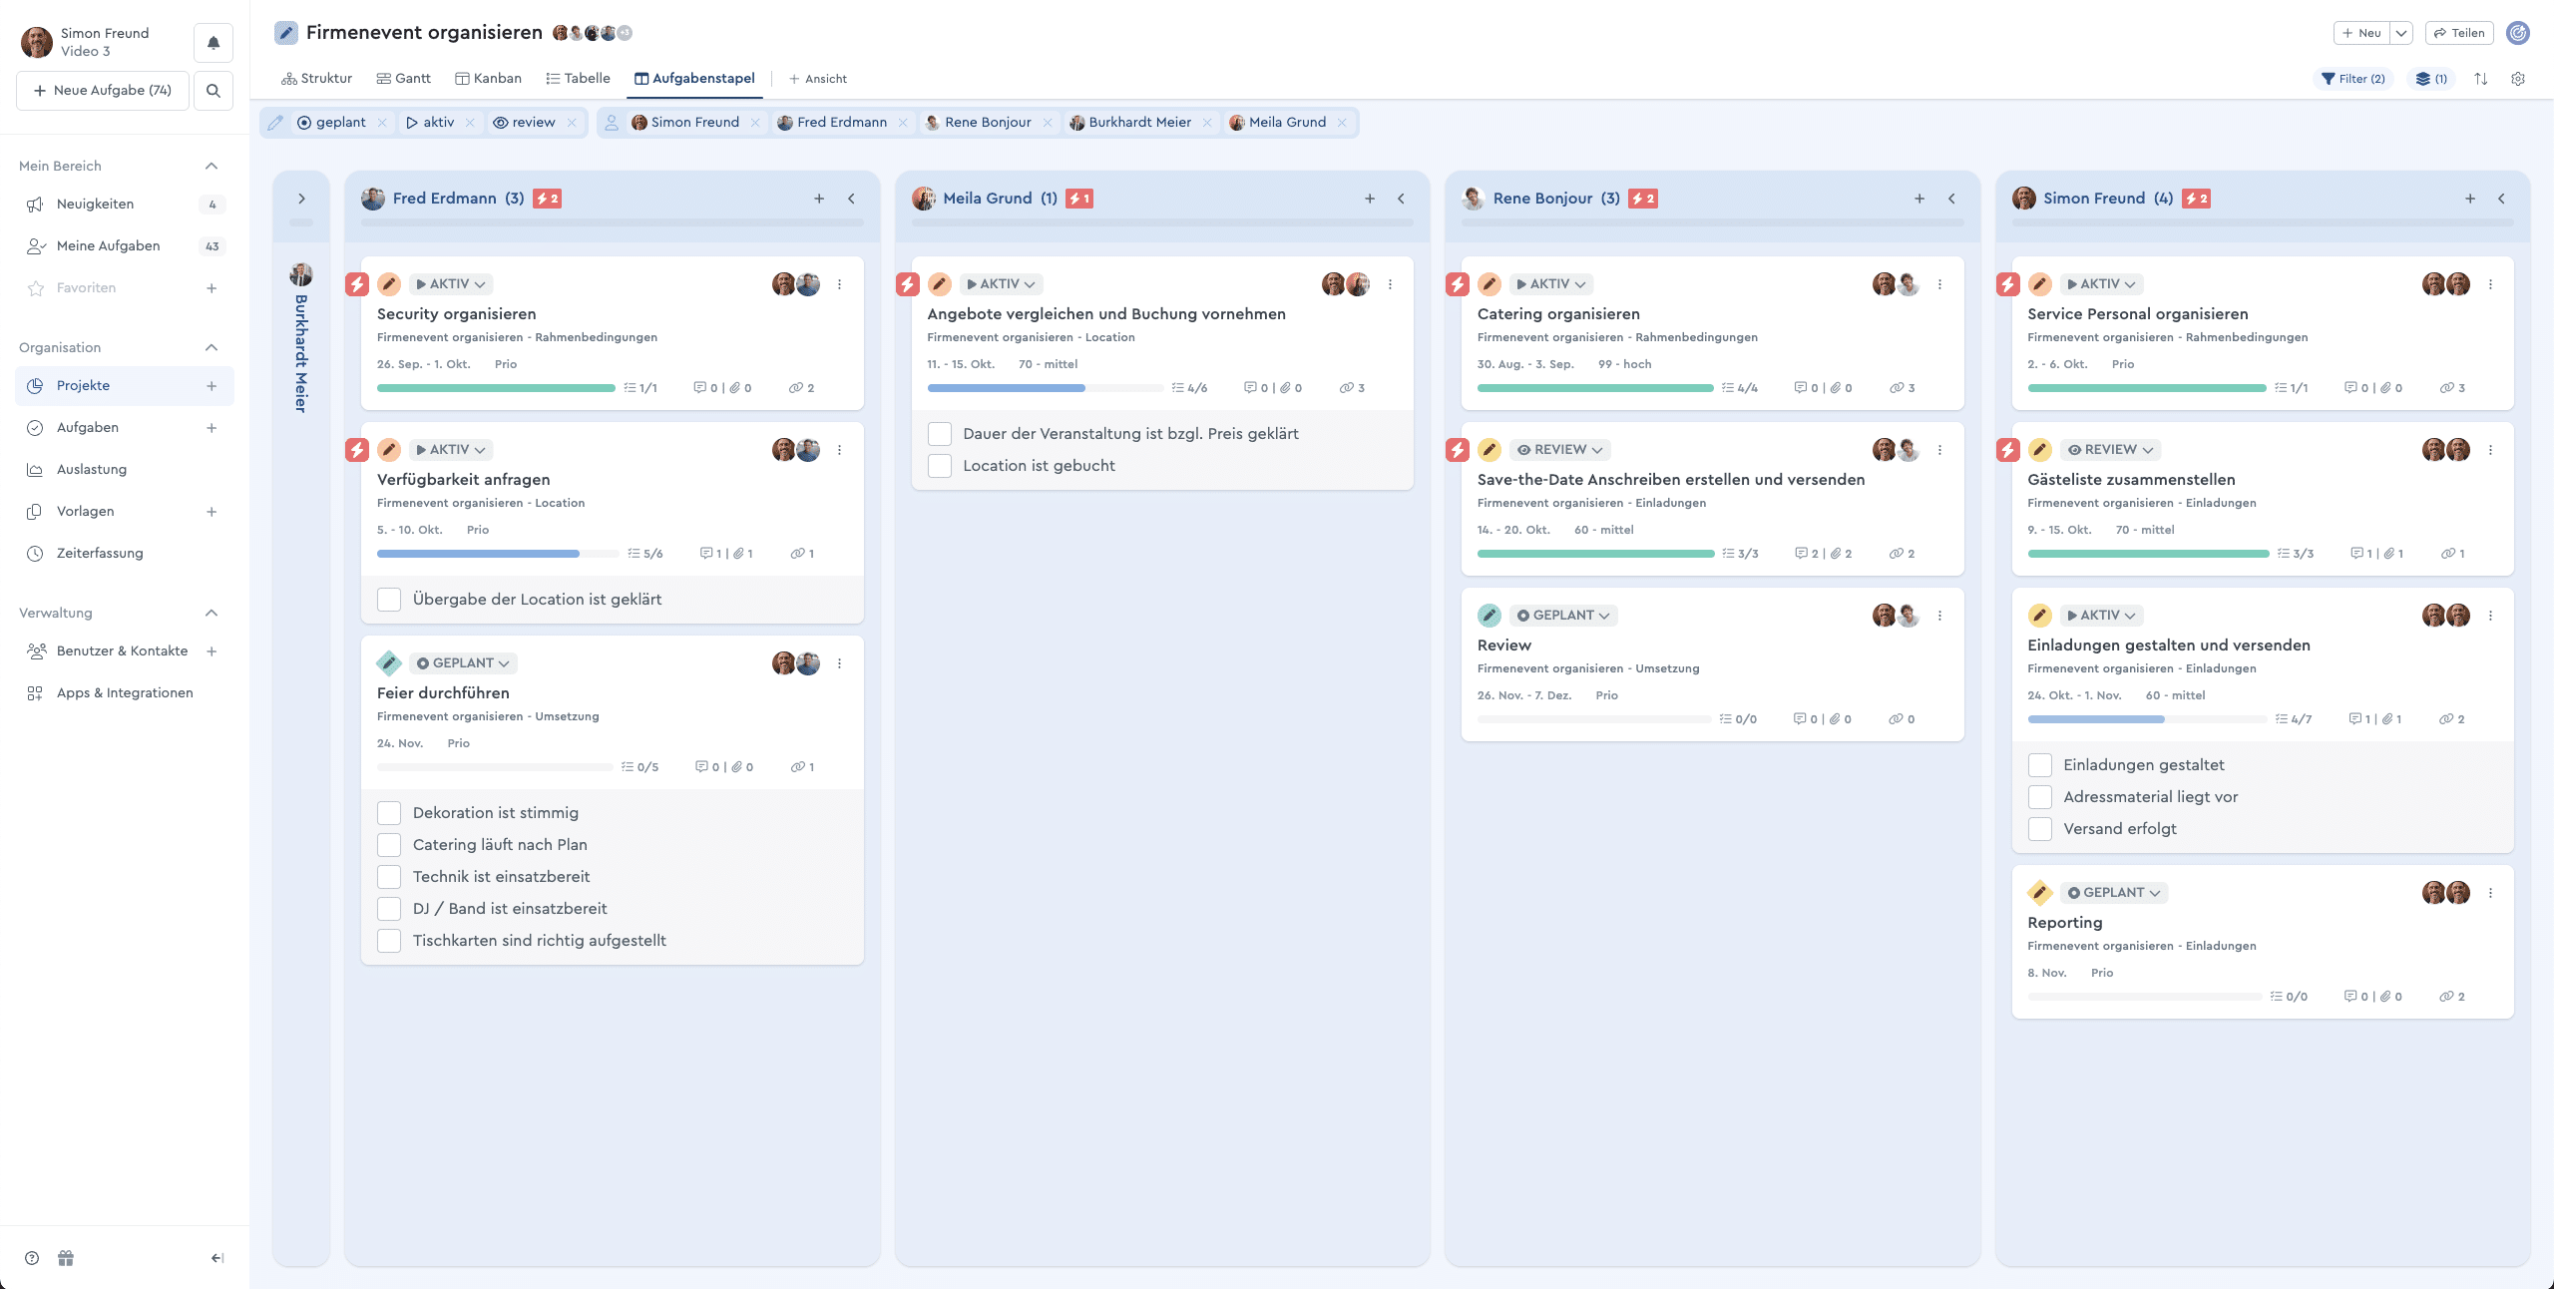The width and height of the screenshot is (2554, 1289).
Task: Remove the 'review' filter chip
Action: (571, 122)
